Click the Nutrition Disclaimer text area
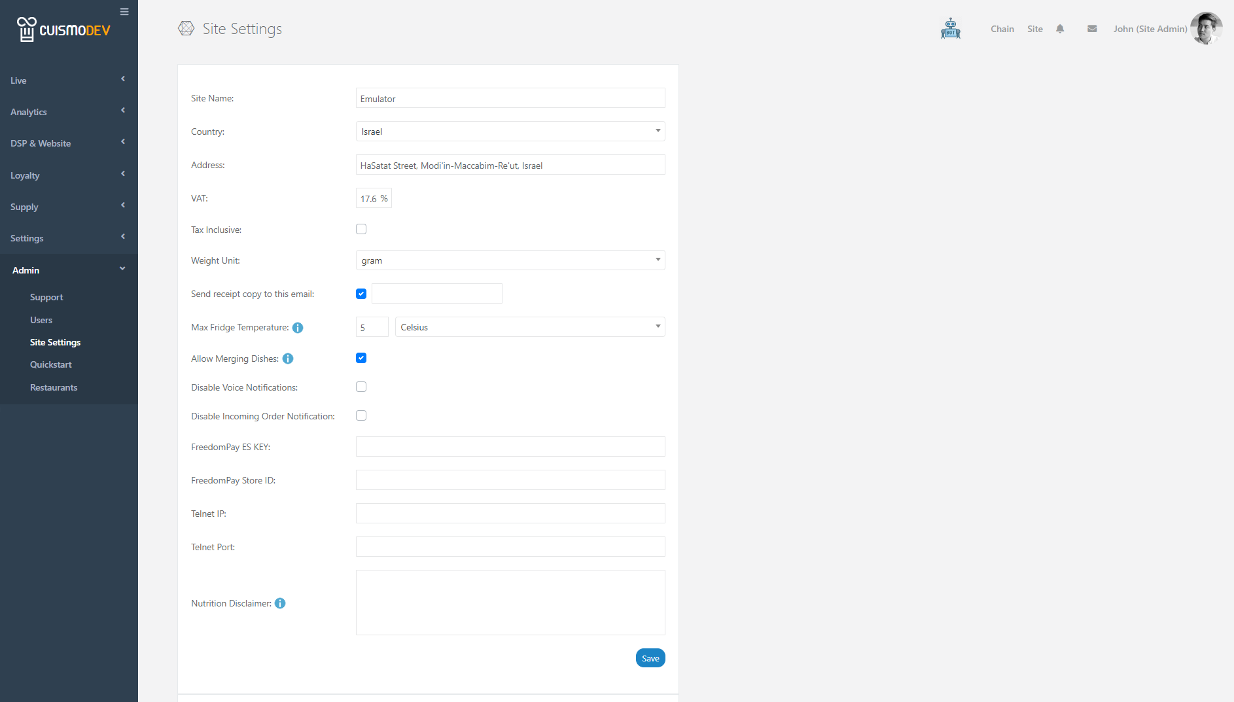The image size is (1234, 702). click(510, 603)
